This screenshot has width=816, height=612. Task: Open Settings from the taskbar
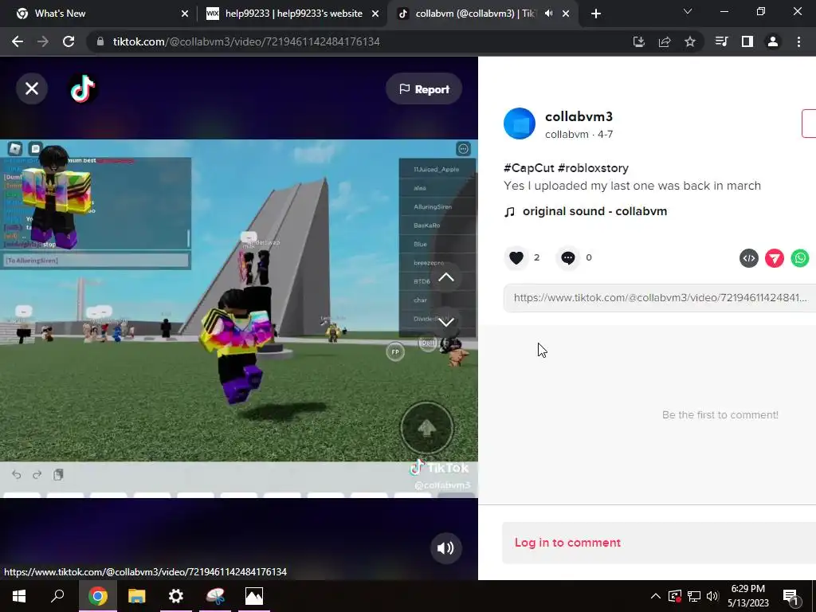(176, 596)
